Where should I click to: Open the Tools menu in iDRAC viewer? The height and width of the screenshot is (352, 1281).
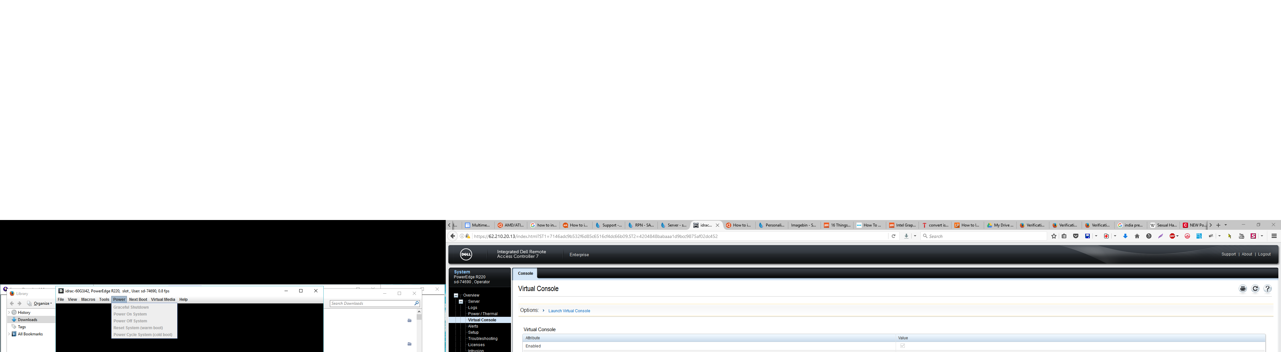click(104, 300)
